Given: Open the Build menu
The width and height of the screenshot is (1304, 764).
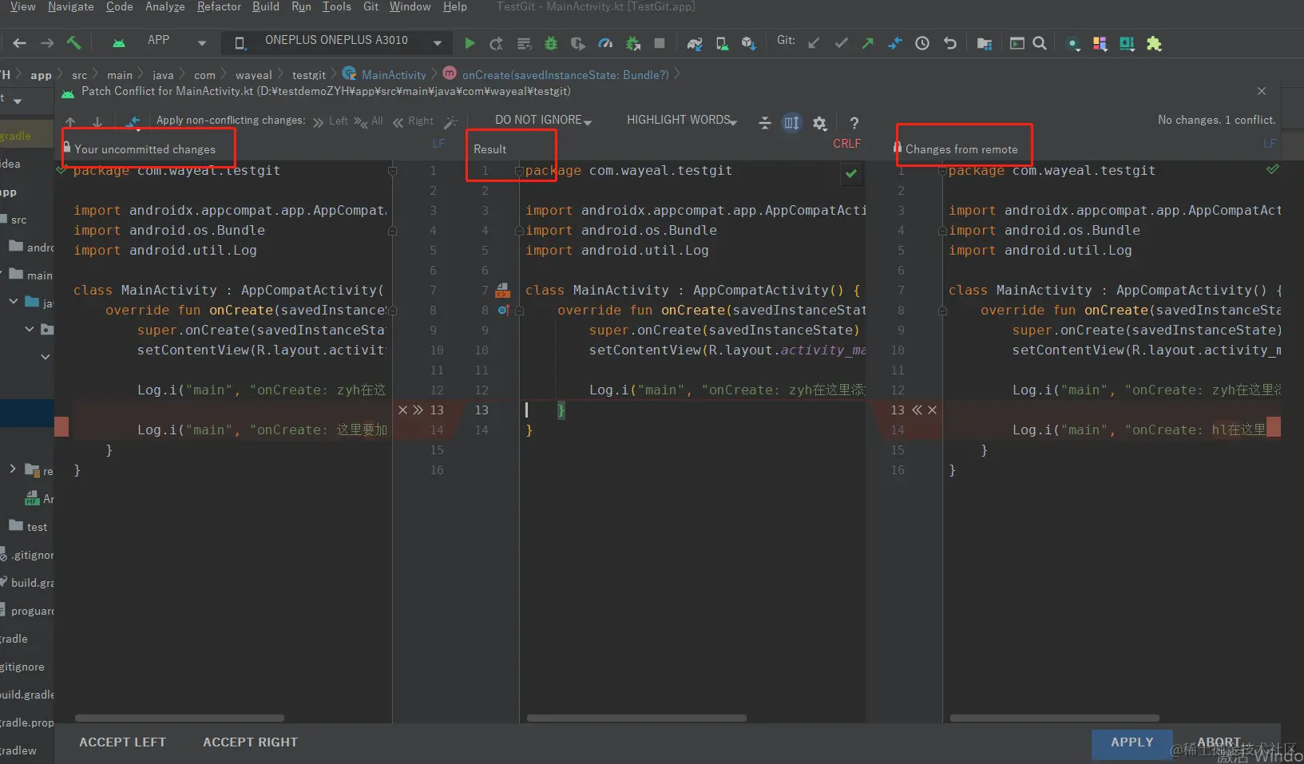Looking at the screenshot, I should point(265,7).
